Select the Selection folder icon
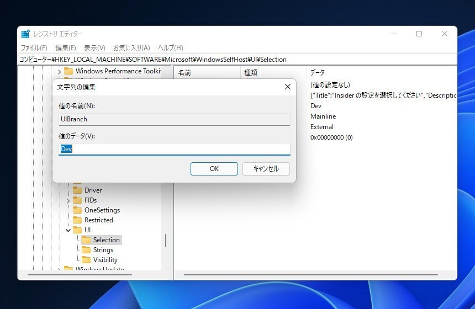This screenshot has height=309, width=475. [x=86, y=240]
